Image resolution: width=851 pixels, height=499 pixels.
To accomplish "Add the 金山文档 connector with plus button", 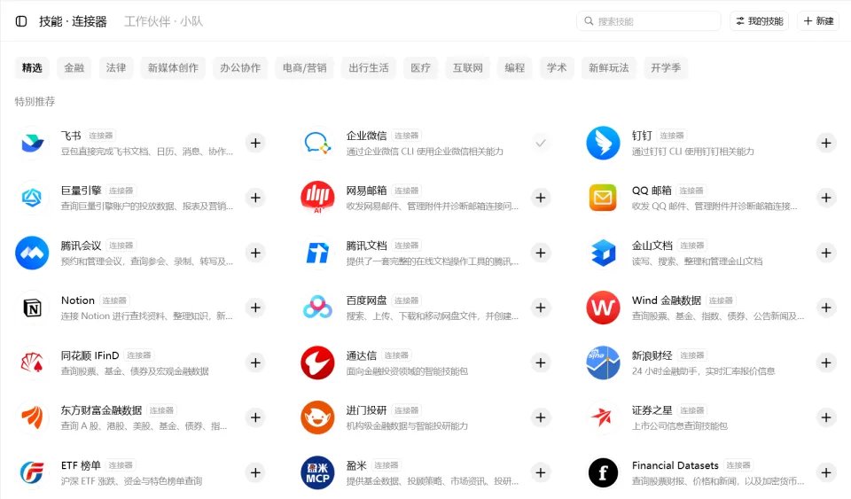I will 826,253.
